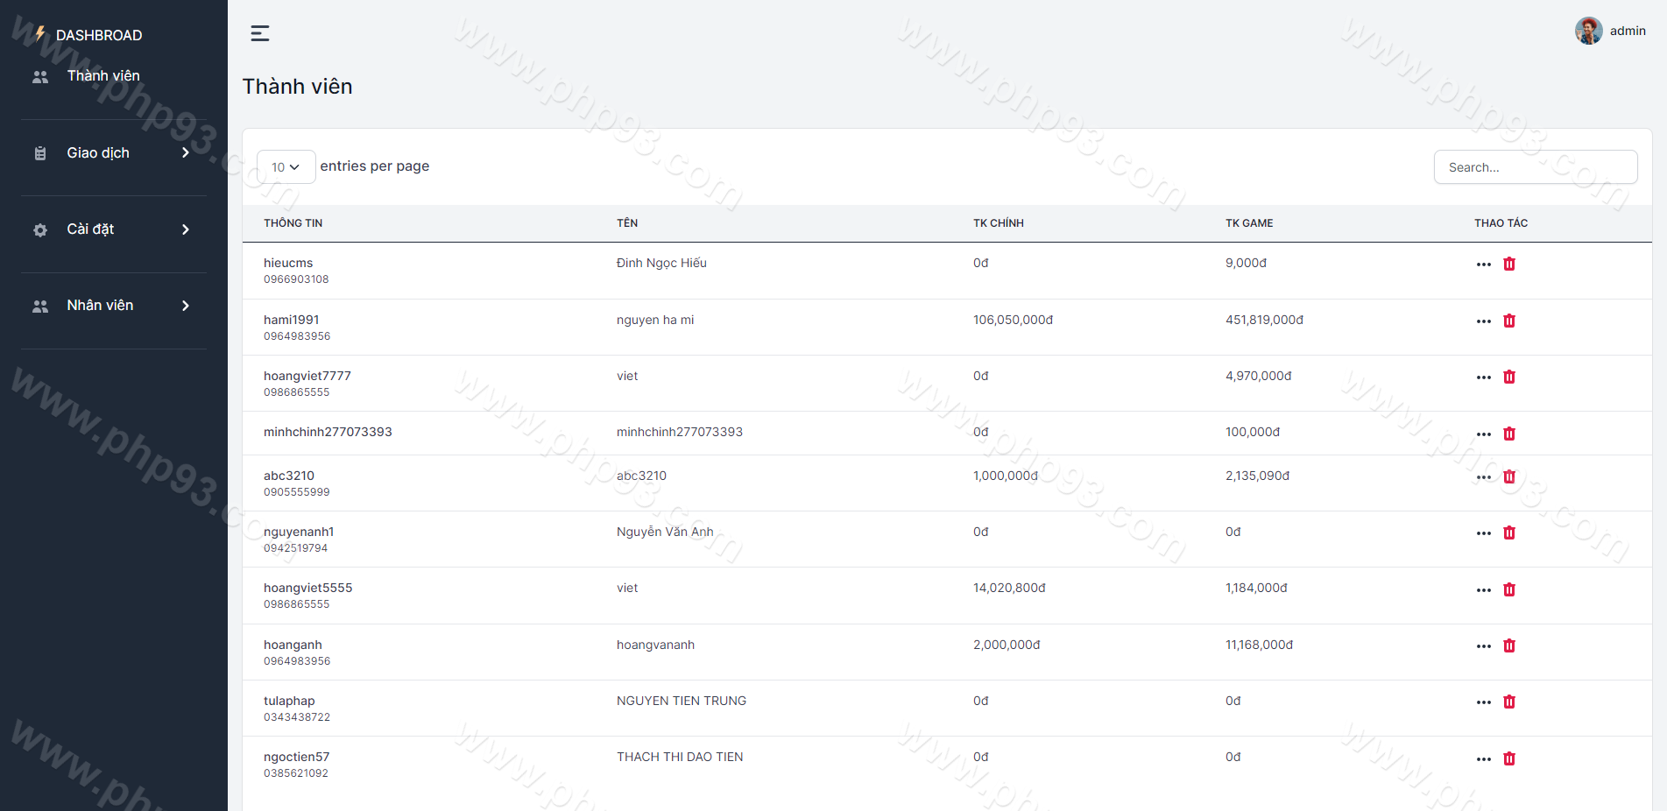Open three-dot menu for hoangviet5555
This screenshot has height=811, width=1667.
point(1483,590)
